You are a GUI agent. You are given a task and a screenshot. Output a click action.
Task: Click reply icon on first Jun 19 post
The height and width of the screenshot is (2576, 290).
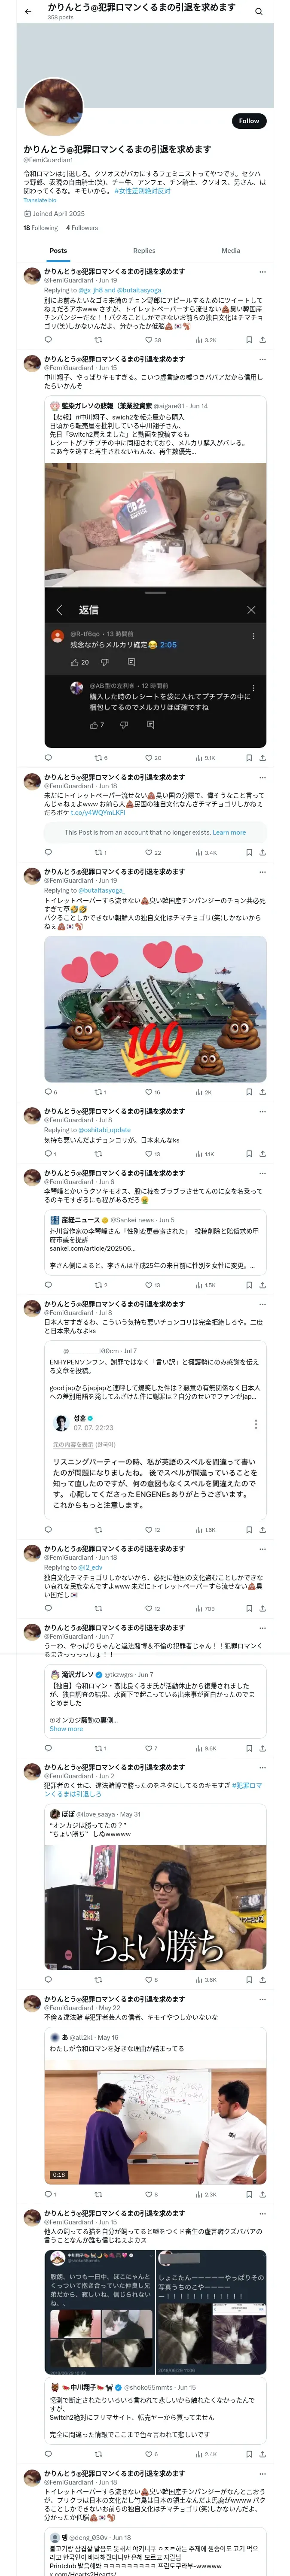[x=47, y=340]
